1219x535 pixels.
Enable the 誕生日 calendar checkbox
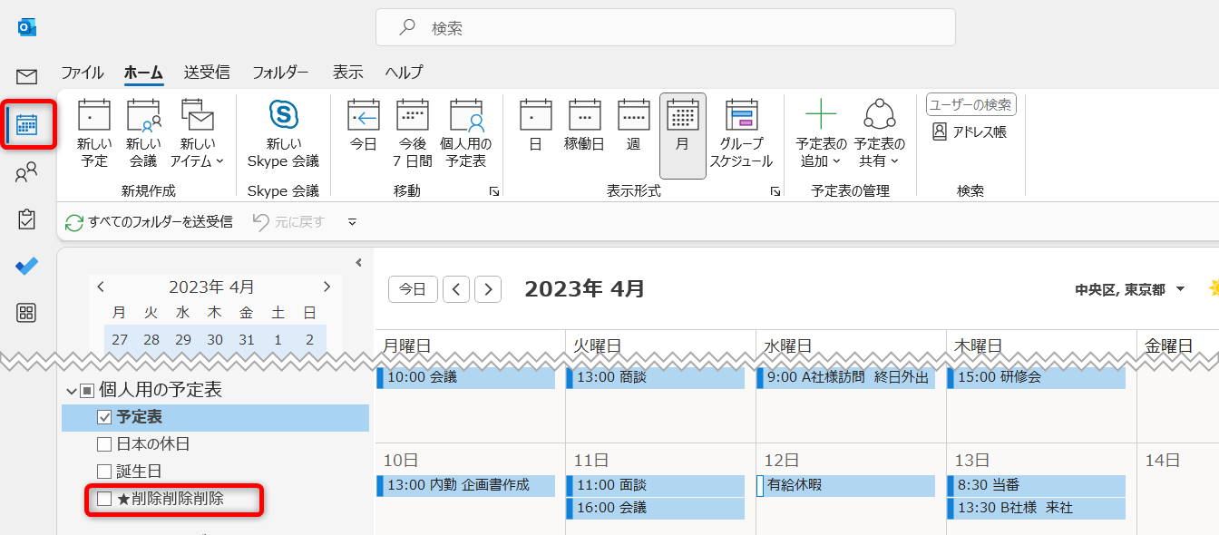(x=104, y=472)
